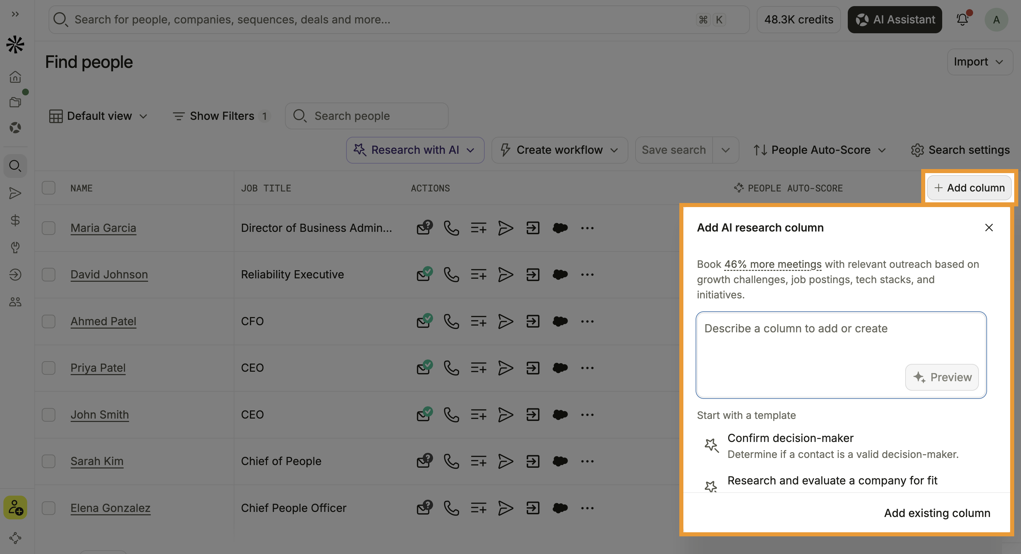Select David Johnson's row checkbox
The width and height of the screenshot is (1021, 554).
(x=49, y=274)
